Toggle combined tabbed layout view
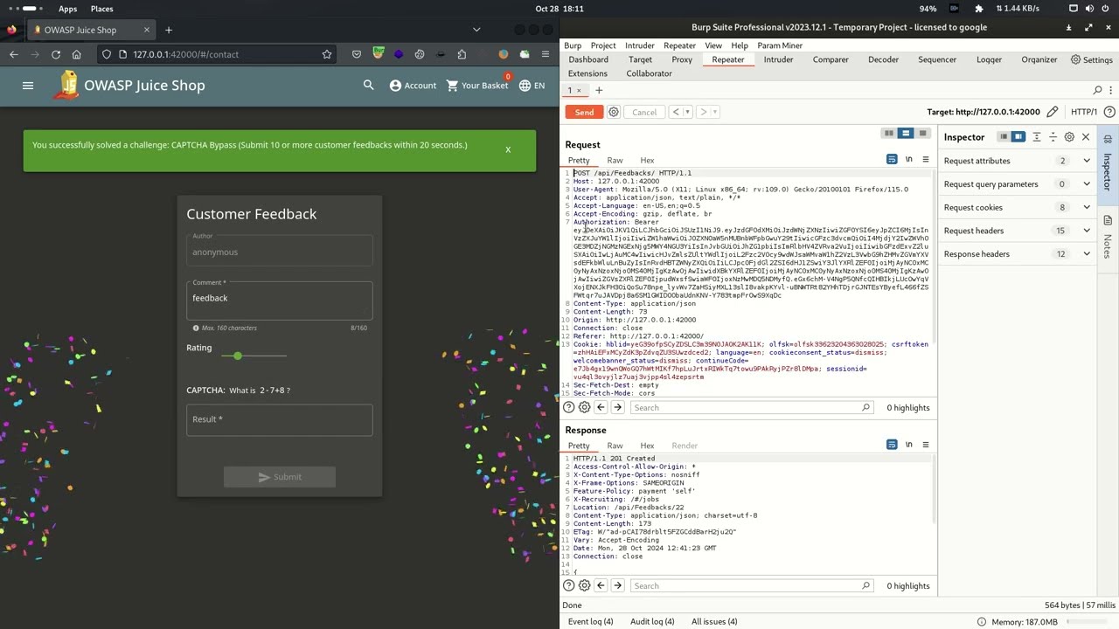 coord(922,134)
